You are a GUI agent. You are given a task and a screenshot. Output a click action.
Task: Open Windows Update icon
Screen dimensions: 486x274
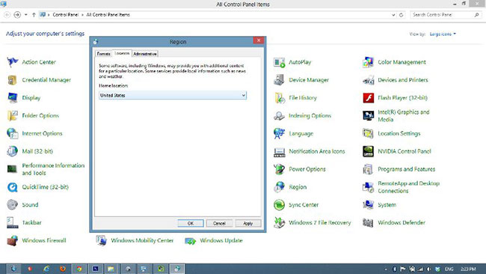tap(191, 240)
